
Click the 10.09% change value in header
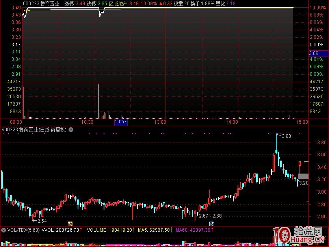pyautogui.click(x=149, y=4)
